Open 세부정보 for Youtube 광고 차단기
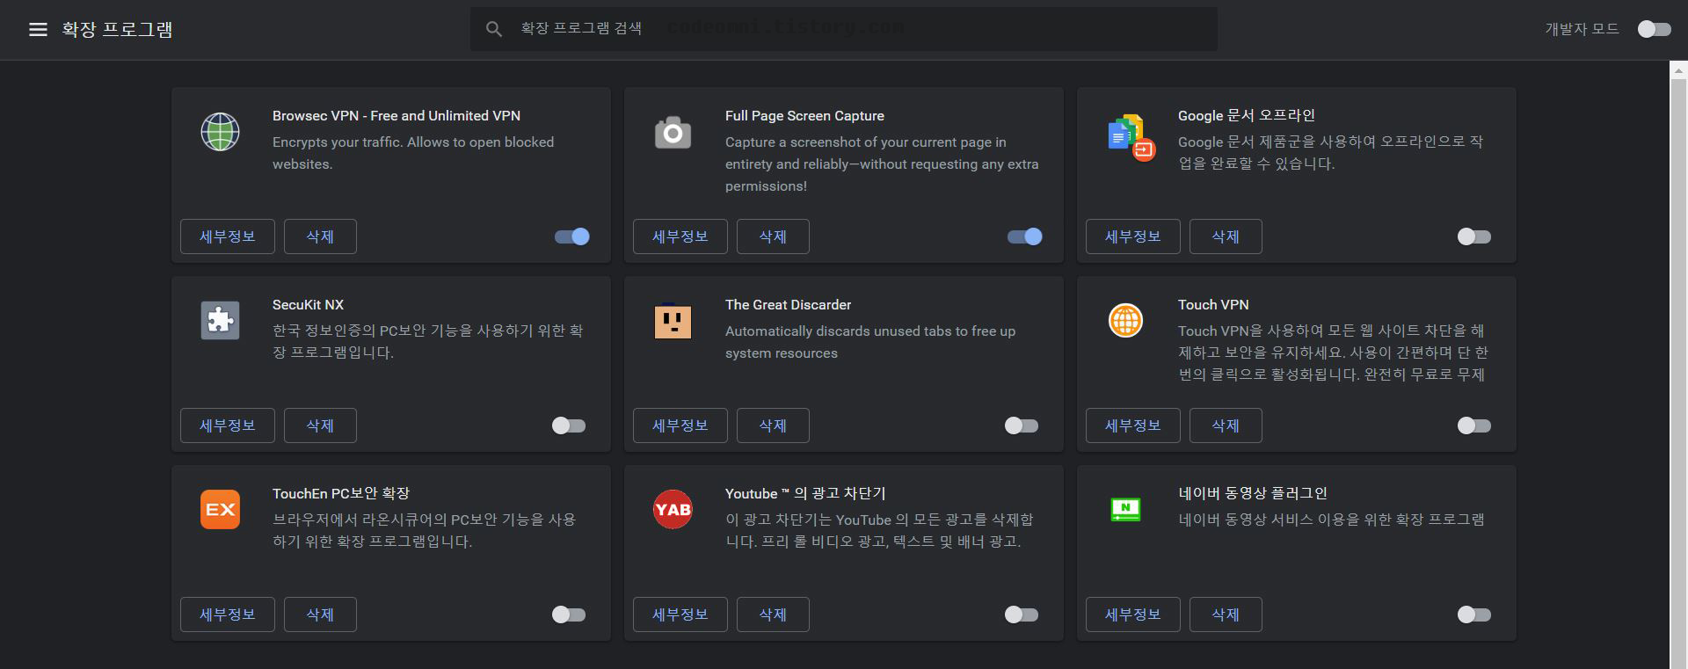The width and height of the screenshot is (1688, 669). point(680,614)
